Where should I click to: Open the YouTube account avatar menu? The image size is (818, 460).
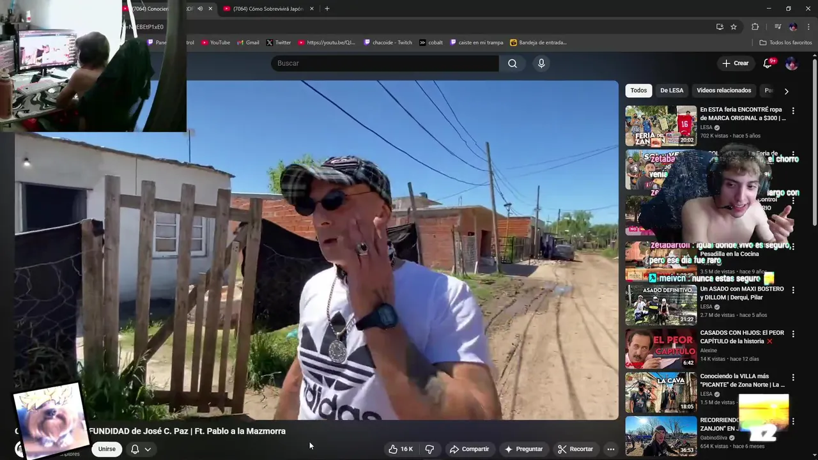791,63
